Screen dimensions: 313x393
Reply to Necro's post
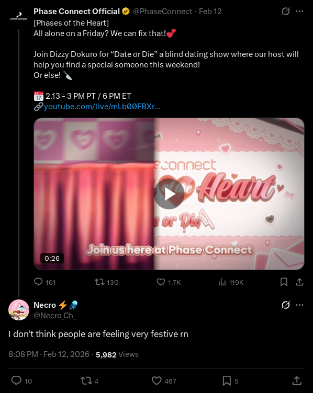[21, 380]
